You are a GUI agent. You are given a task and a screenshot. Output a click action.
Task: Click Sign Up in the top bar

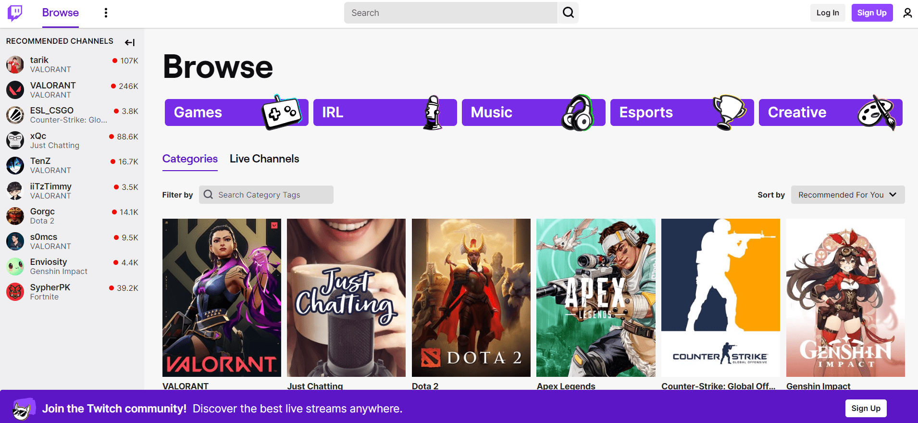872,13
